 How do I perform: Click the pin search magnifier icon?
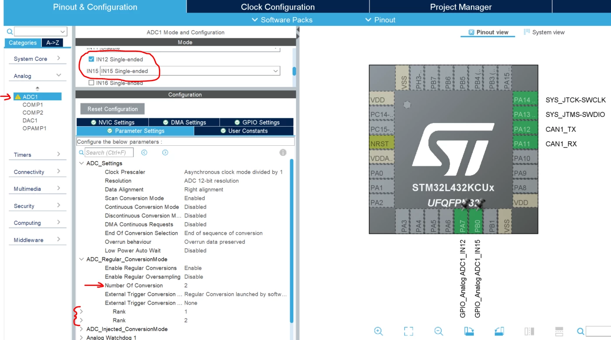point(580,331)
